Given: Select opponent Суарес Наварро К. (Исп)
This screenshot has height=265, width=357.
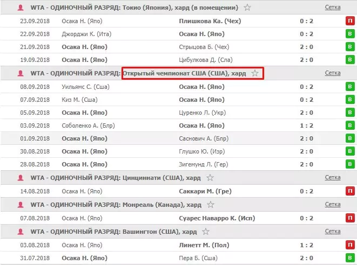Looking at the screenshot, I should [217, 218].
